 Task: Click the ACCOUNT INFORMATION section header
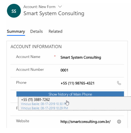[36, 47]
